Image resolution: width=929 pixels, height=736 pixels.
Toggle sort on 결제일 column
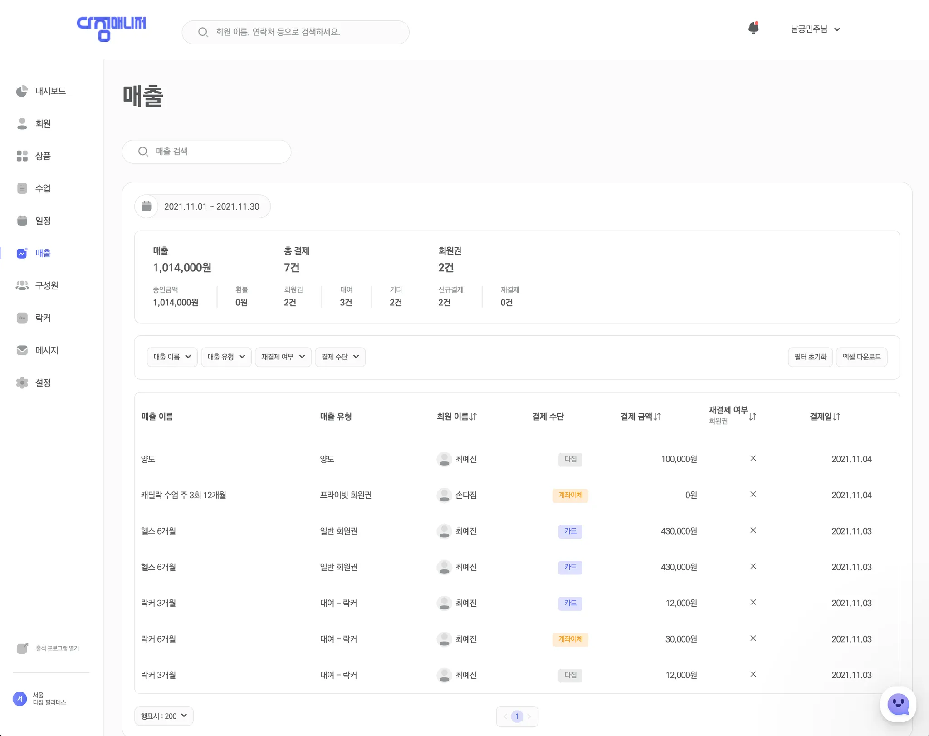[x=836, y=417]
